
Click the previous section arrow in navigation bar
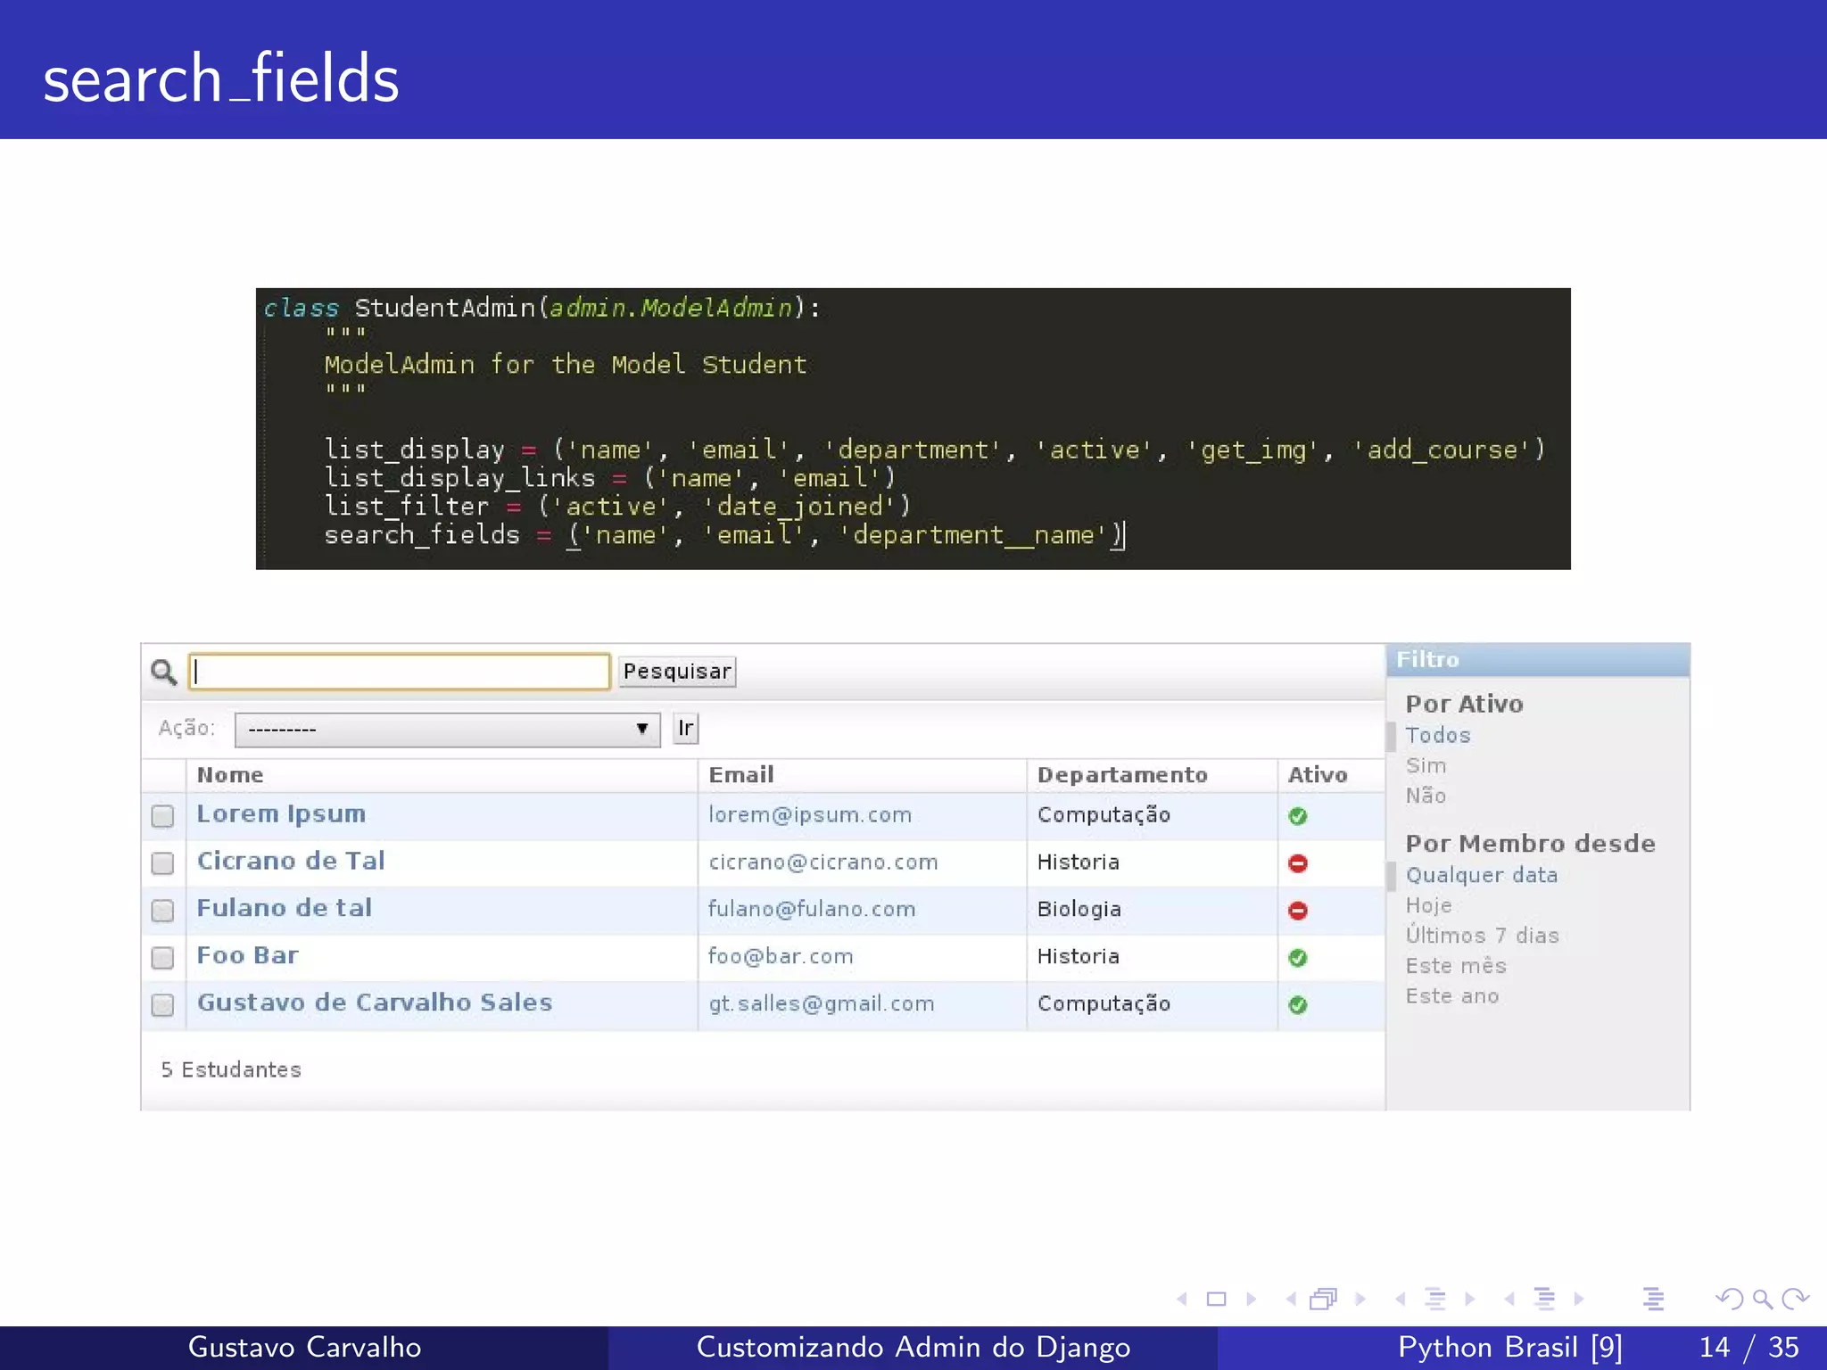tap(1509, 1300)
